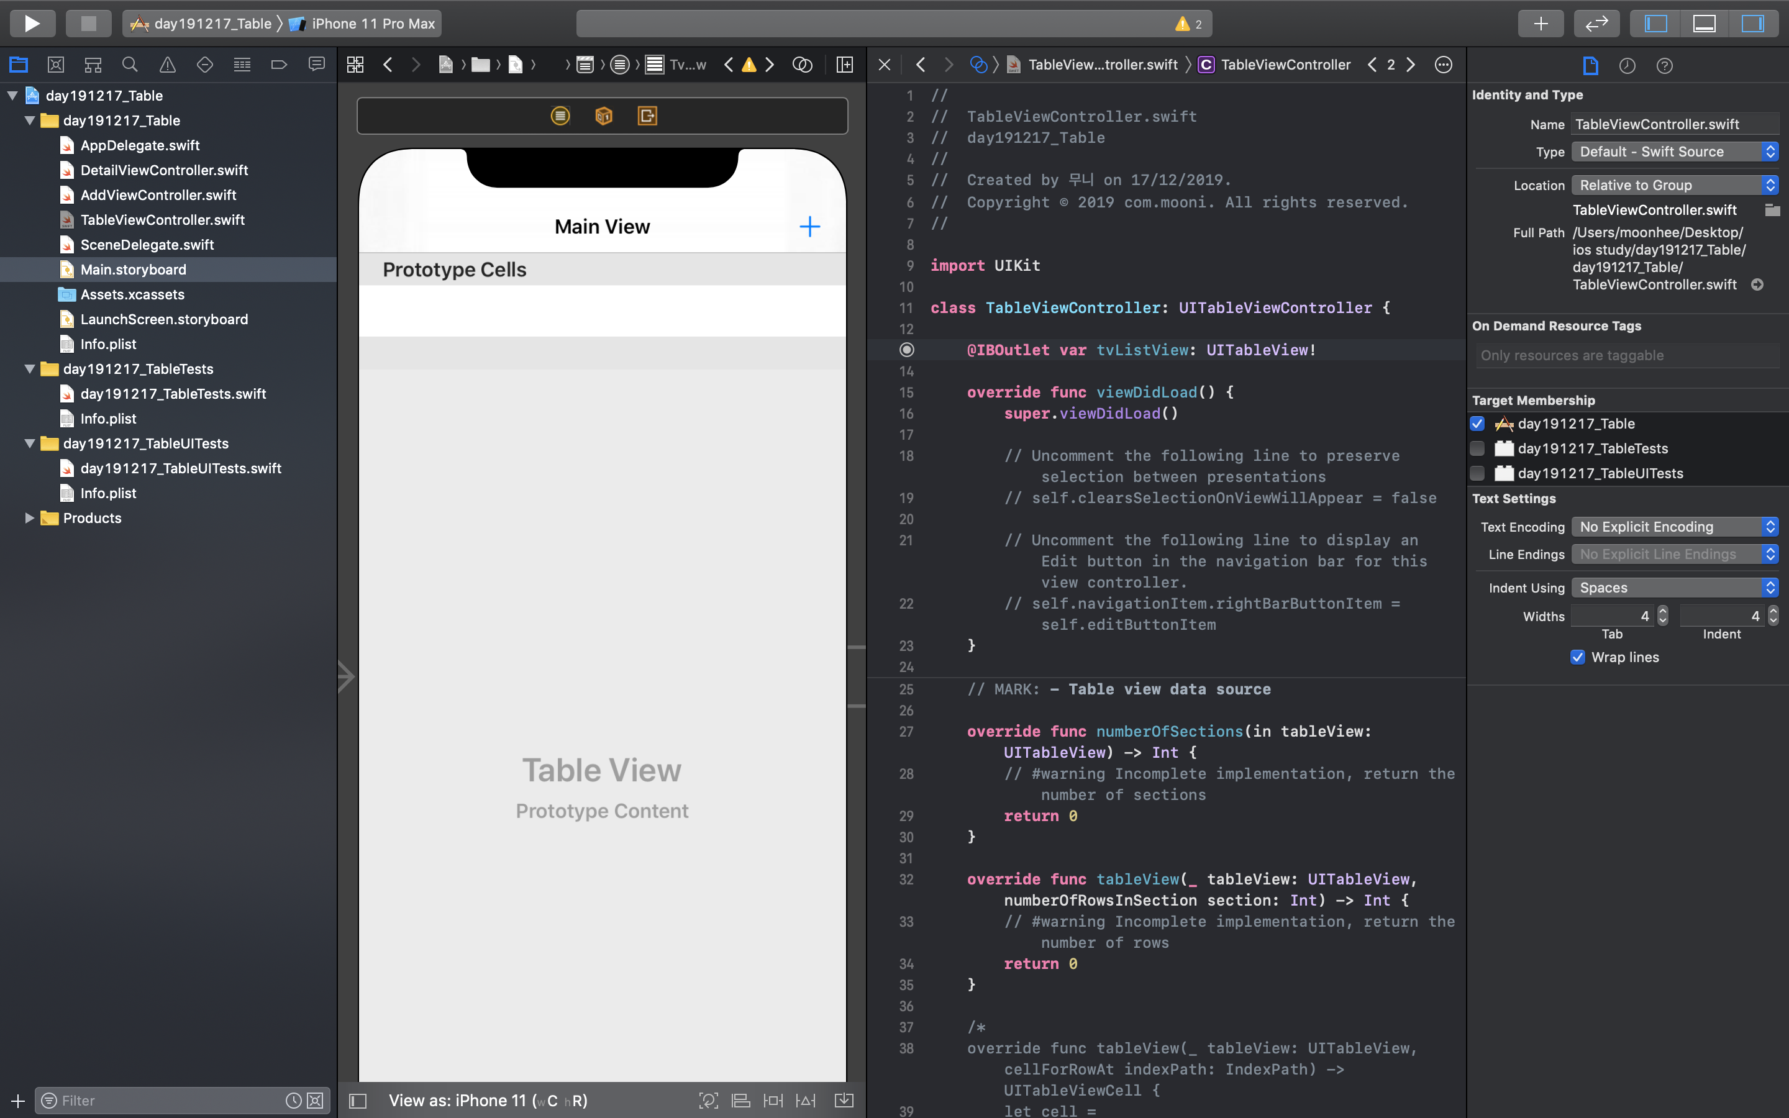
Task: Open the Breakpoint navigator icon
Action: click(279, 65)
